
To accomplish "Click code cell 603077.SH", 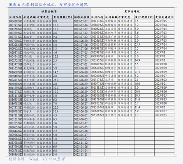I will tap(97, 84).
